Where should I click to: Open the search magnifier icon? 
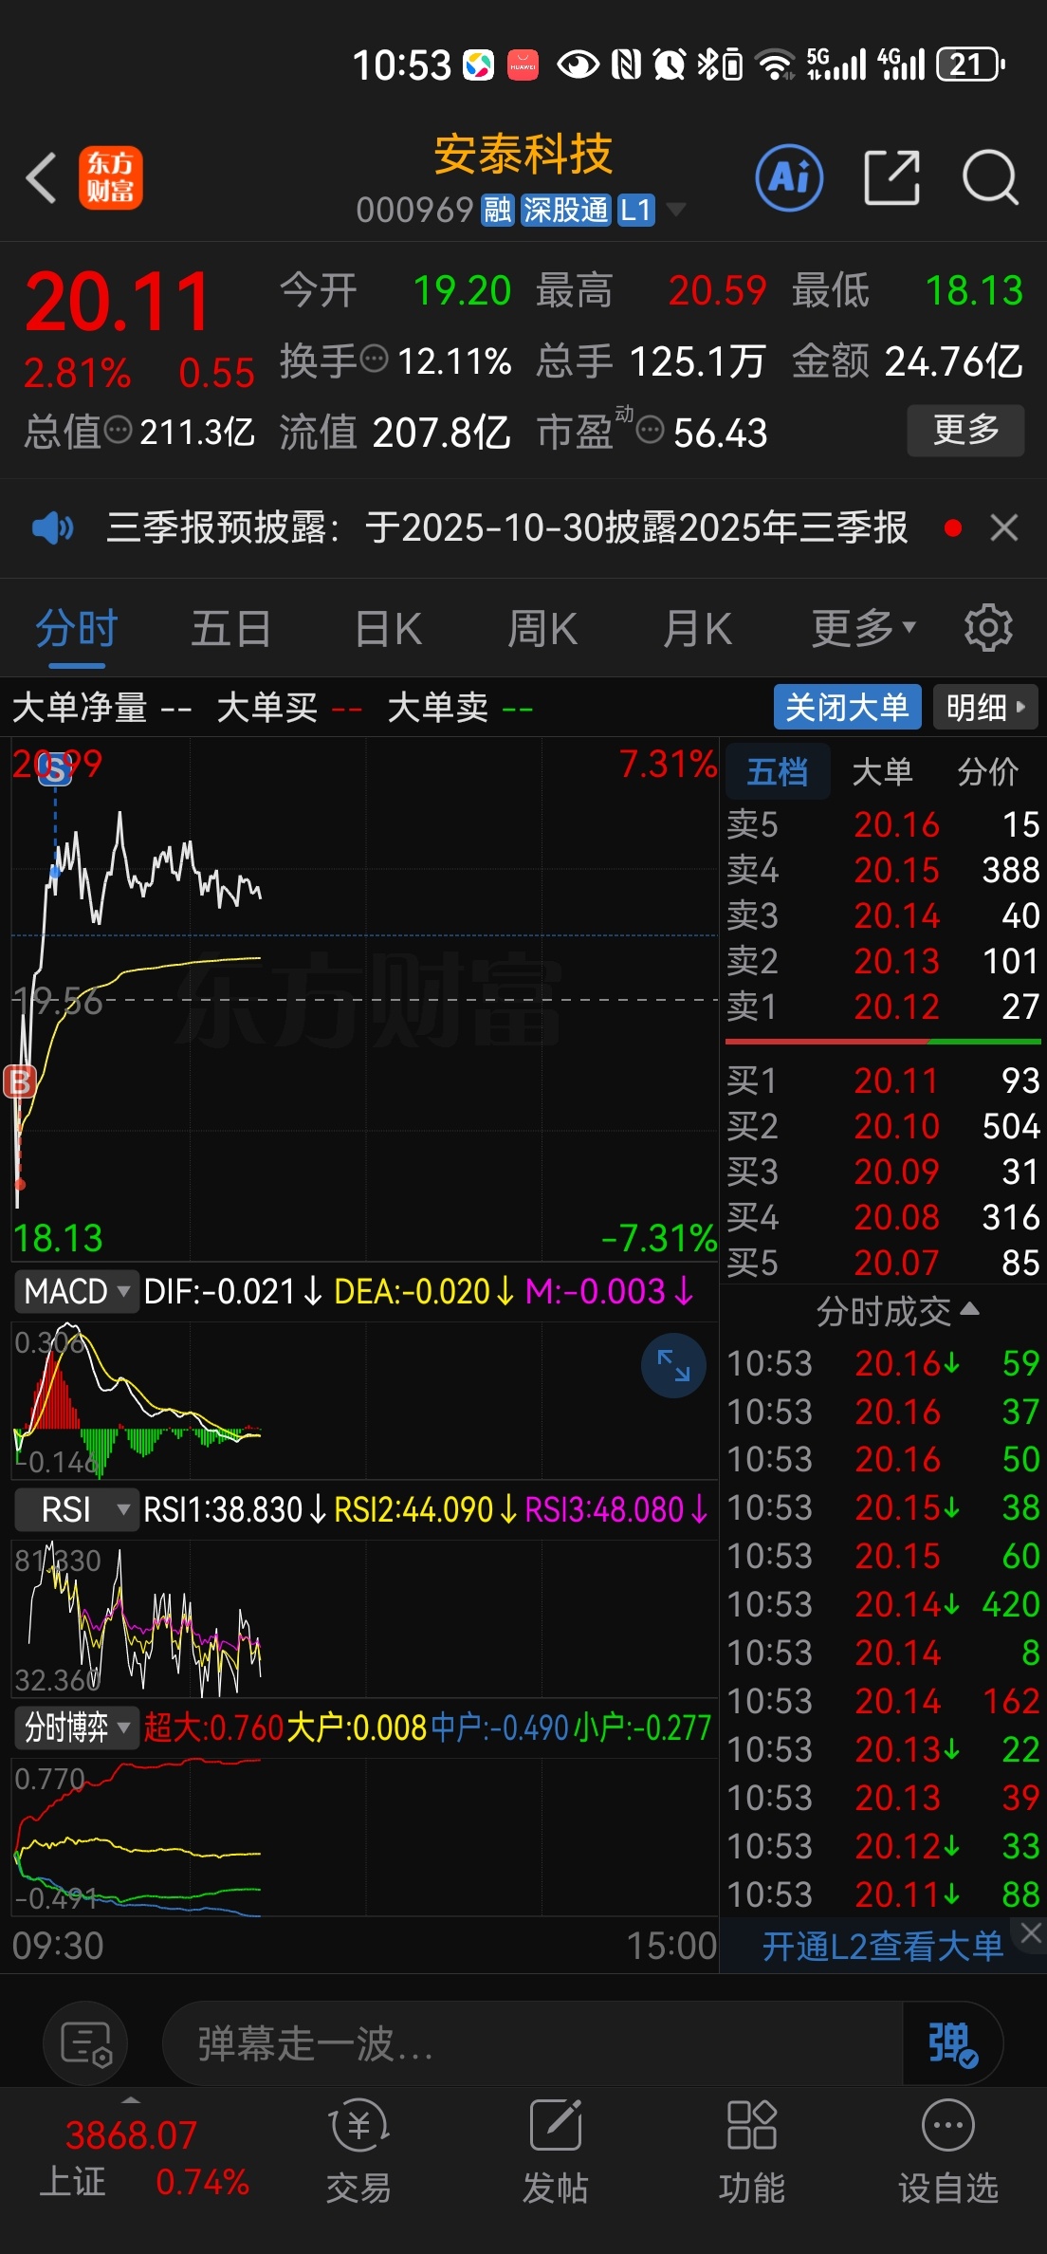tap(990, 177)
